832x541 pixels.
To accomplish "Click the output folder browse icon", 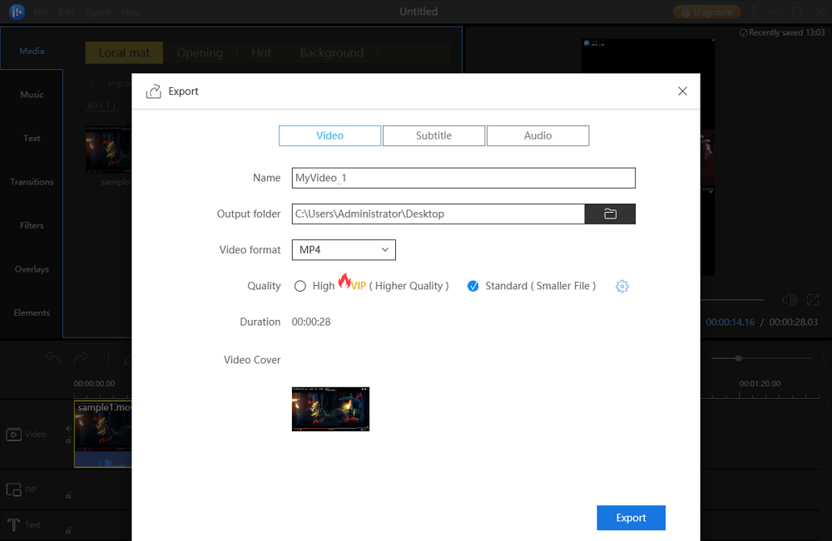I will [610, 214].
